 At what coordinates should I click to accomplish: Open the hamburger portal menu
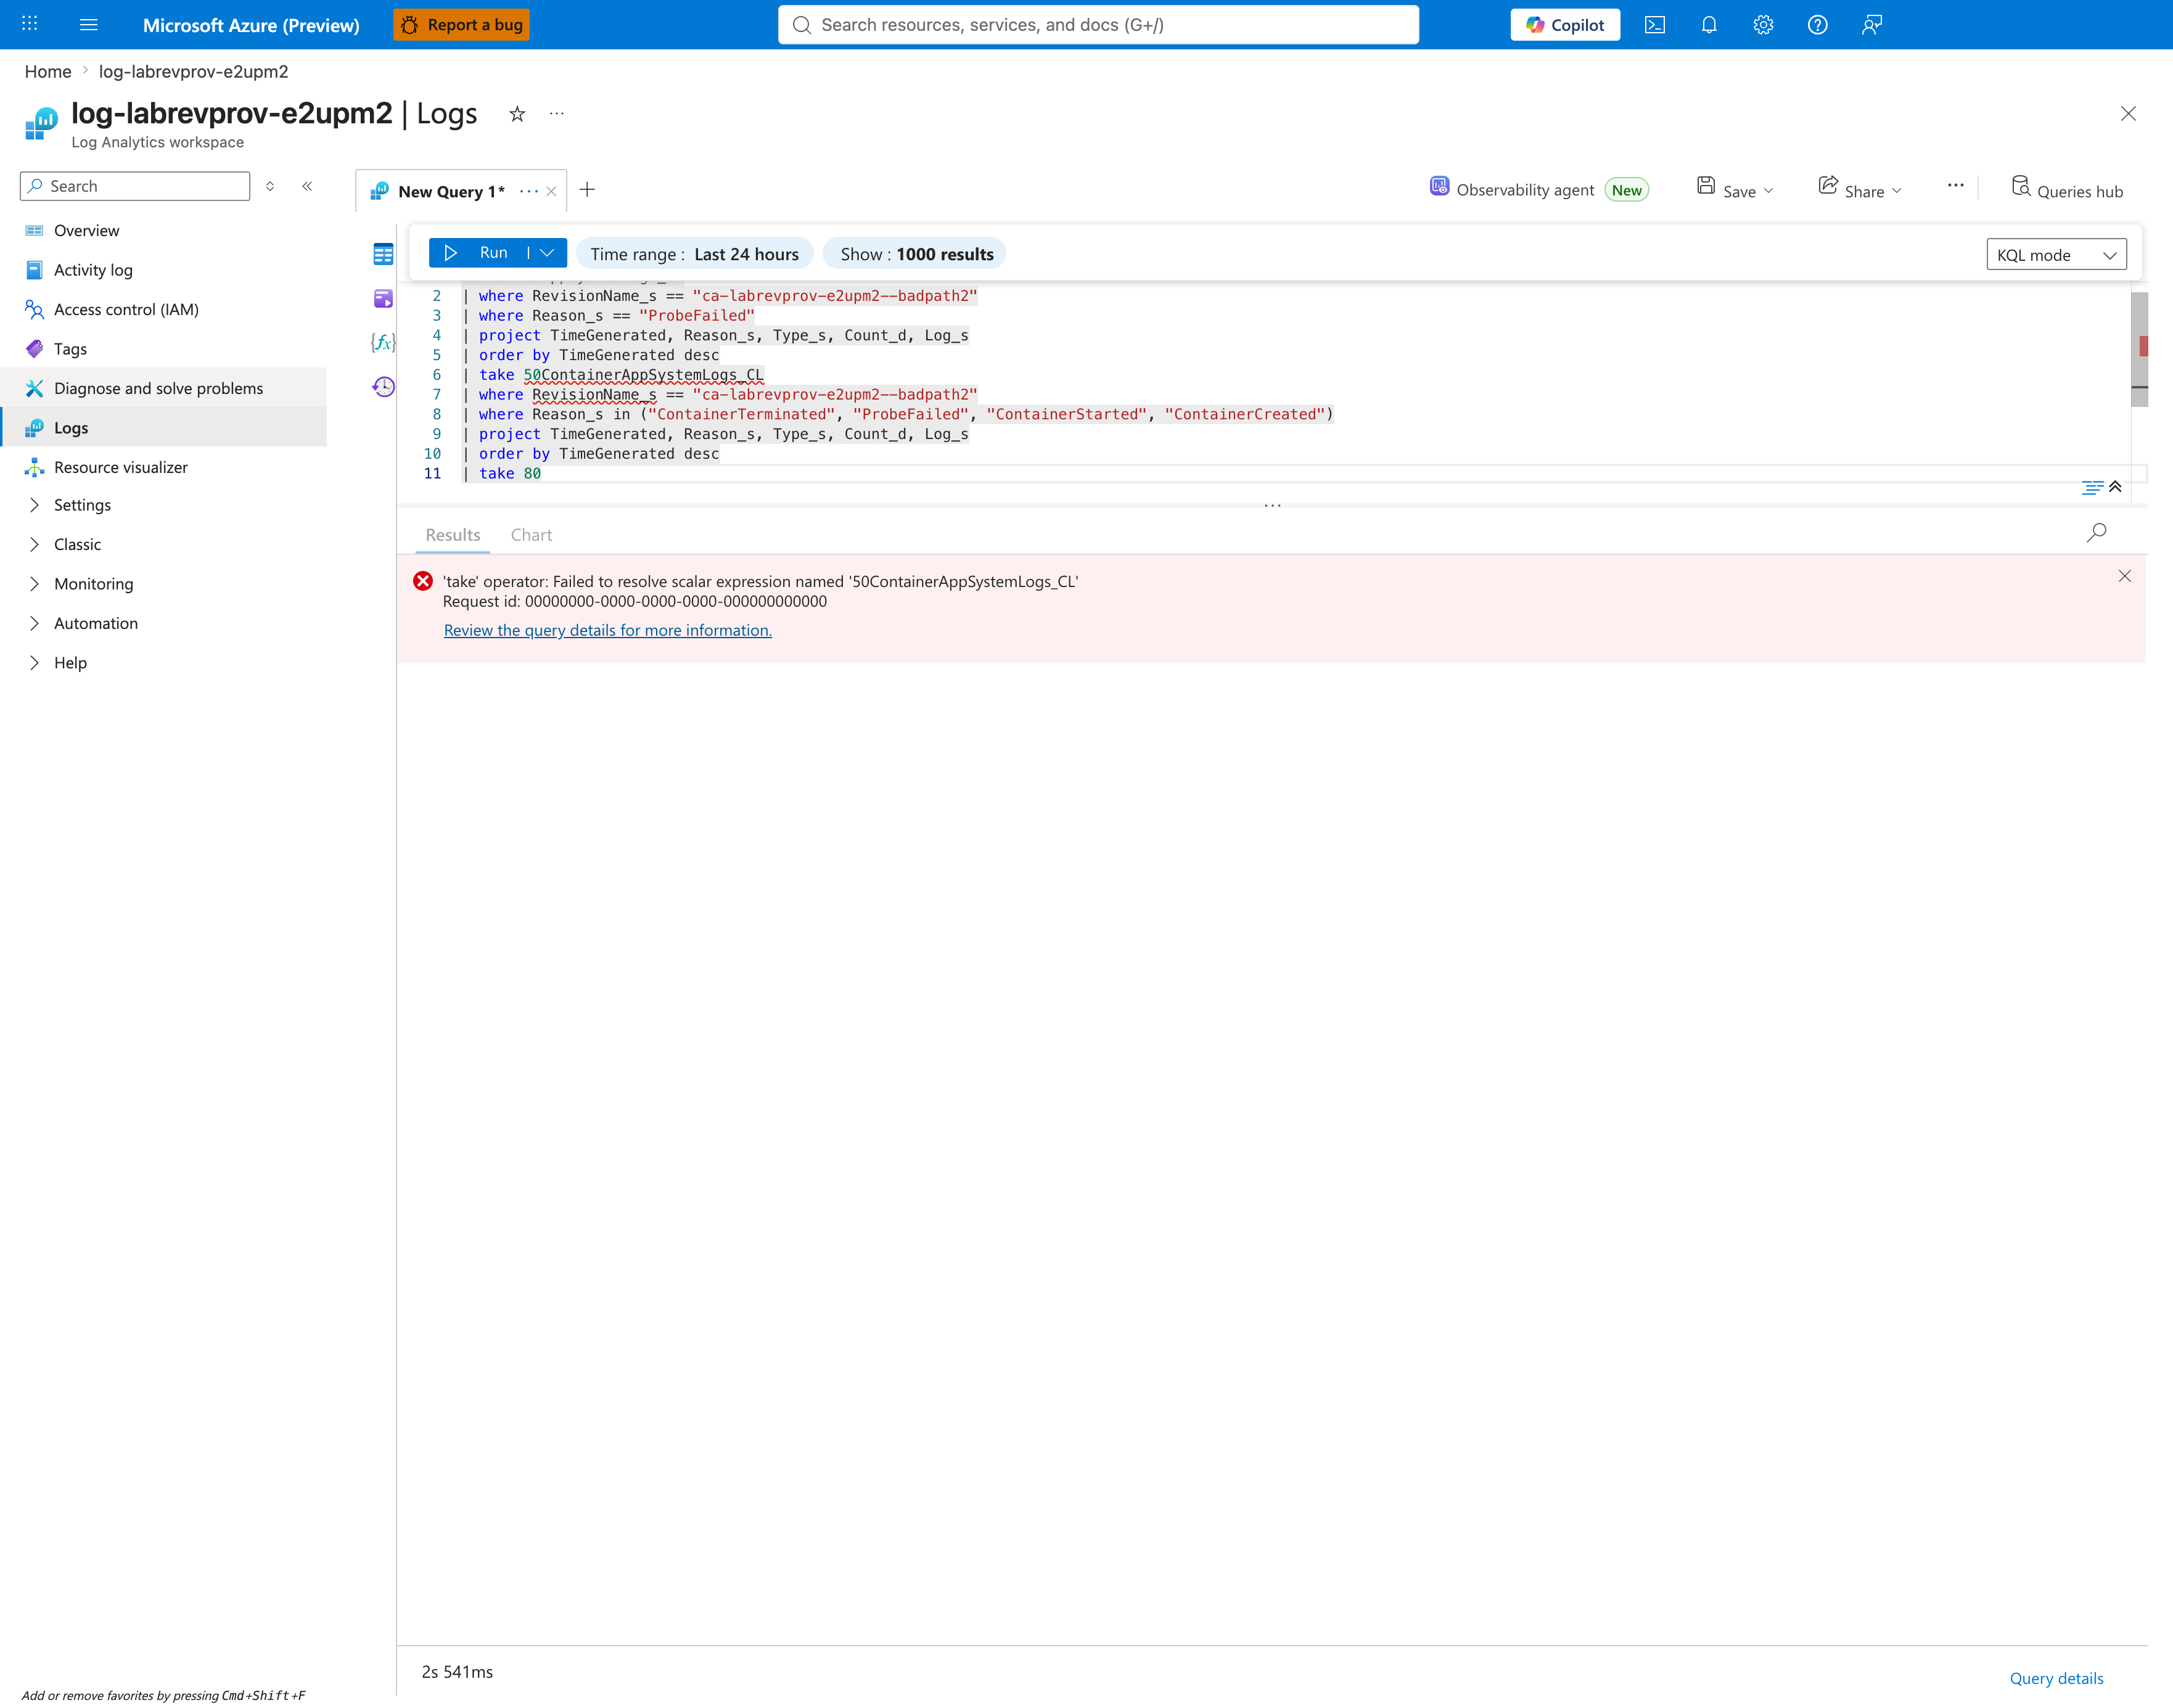click(x=89, y=24)
